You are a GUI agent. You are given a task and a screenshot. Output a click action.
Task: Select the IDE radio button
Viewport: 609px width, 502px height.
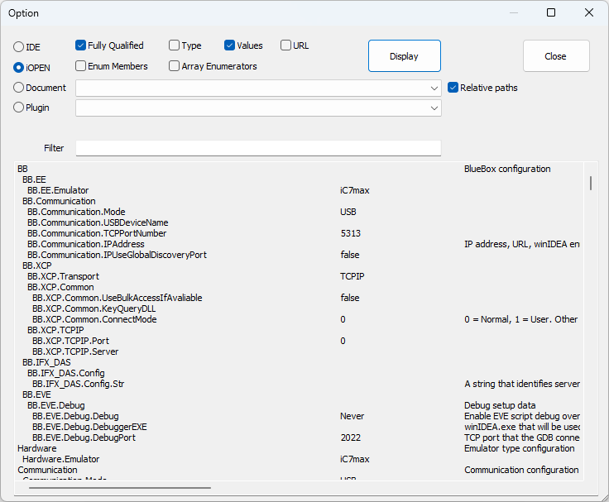coord(18,47)
